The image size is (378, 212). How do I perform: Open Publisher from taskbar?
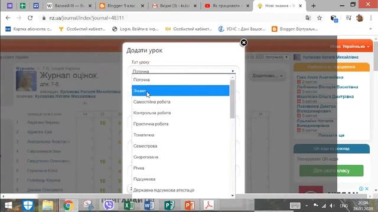[170, 206]
